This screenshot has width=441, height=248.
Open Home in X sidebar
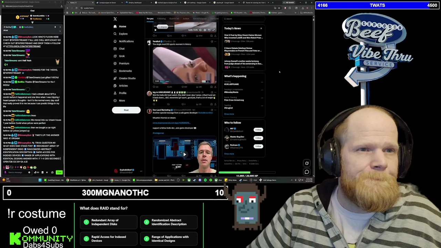tap(120, 27)
